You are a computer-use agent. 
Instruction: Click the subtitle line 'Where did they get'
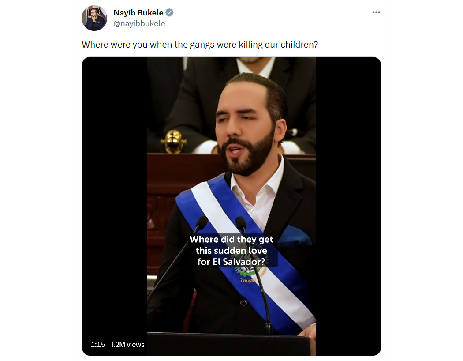pyautogui.click(x=231, y=239)
